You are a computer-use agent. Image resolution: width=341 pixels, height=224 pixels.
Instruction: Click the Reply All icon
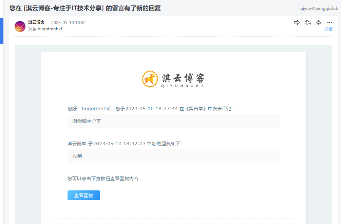pos(308,22)
